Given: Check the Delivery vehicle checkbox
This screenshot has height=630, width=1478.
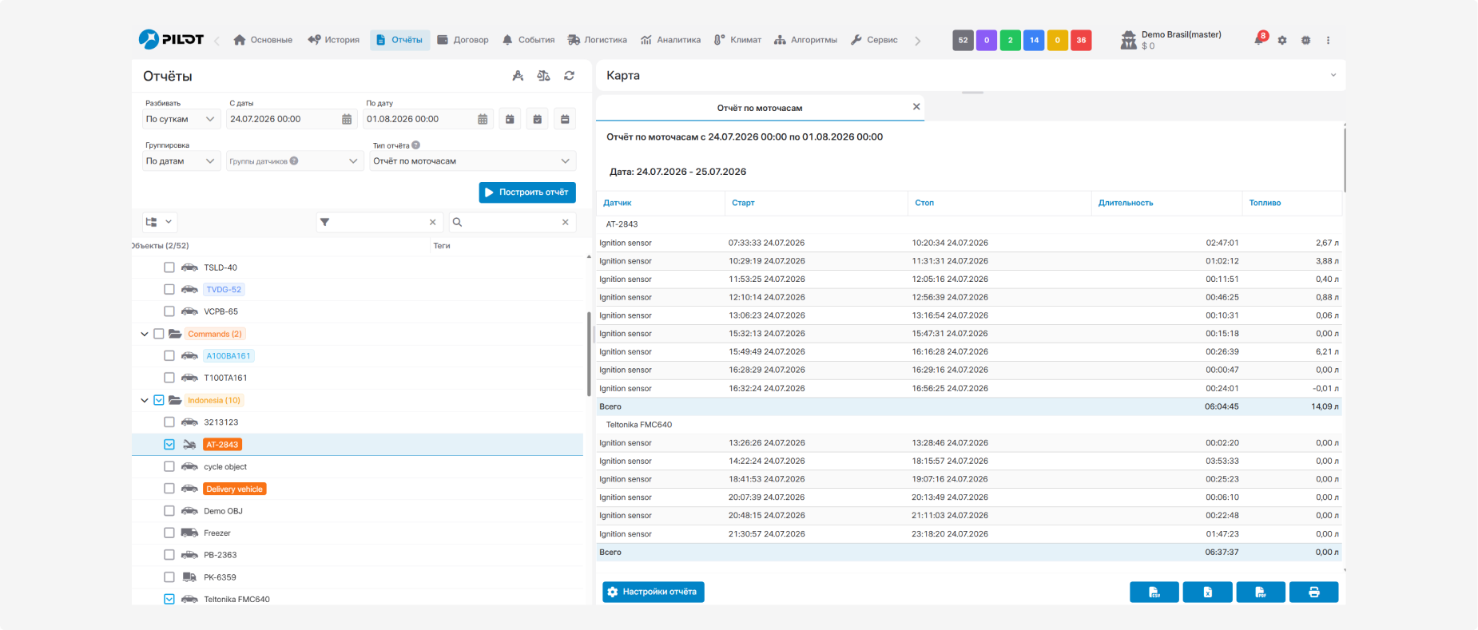Looking at the screenshot, I should [169, 489].
